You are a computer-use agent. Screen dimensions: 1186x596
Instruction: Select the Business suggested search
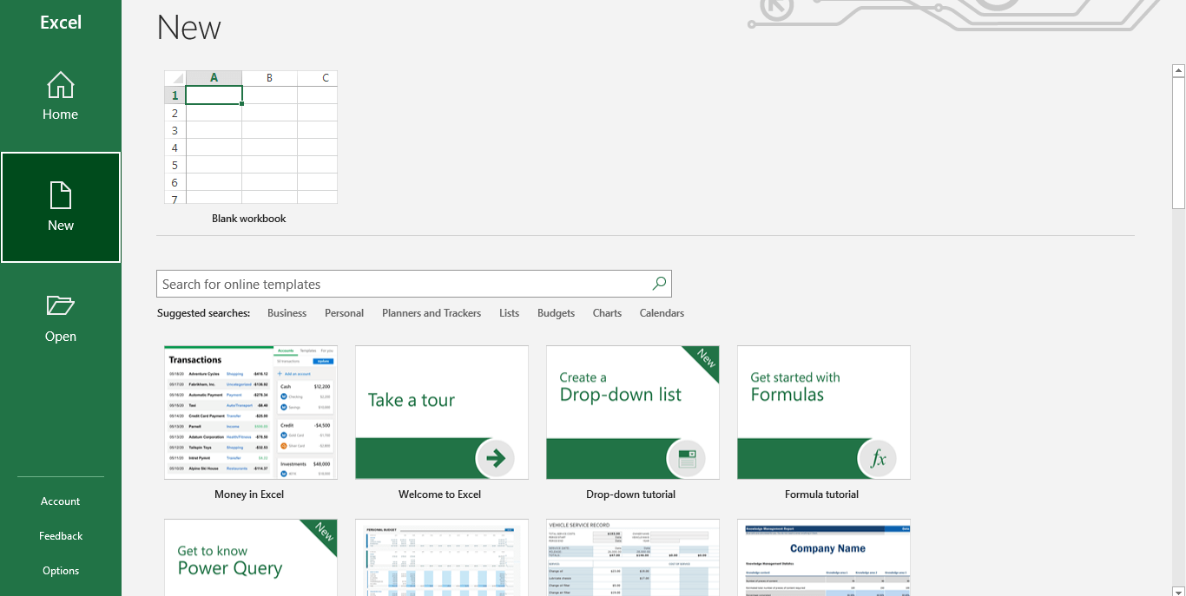287,313
